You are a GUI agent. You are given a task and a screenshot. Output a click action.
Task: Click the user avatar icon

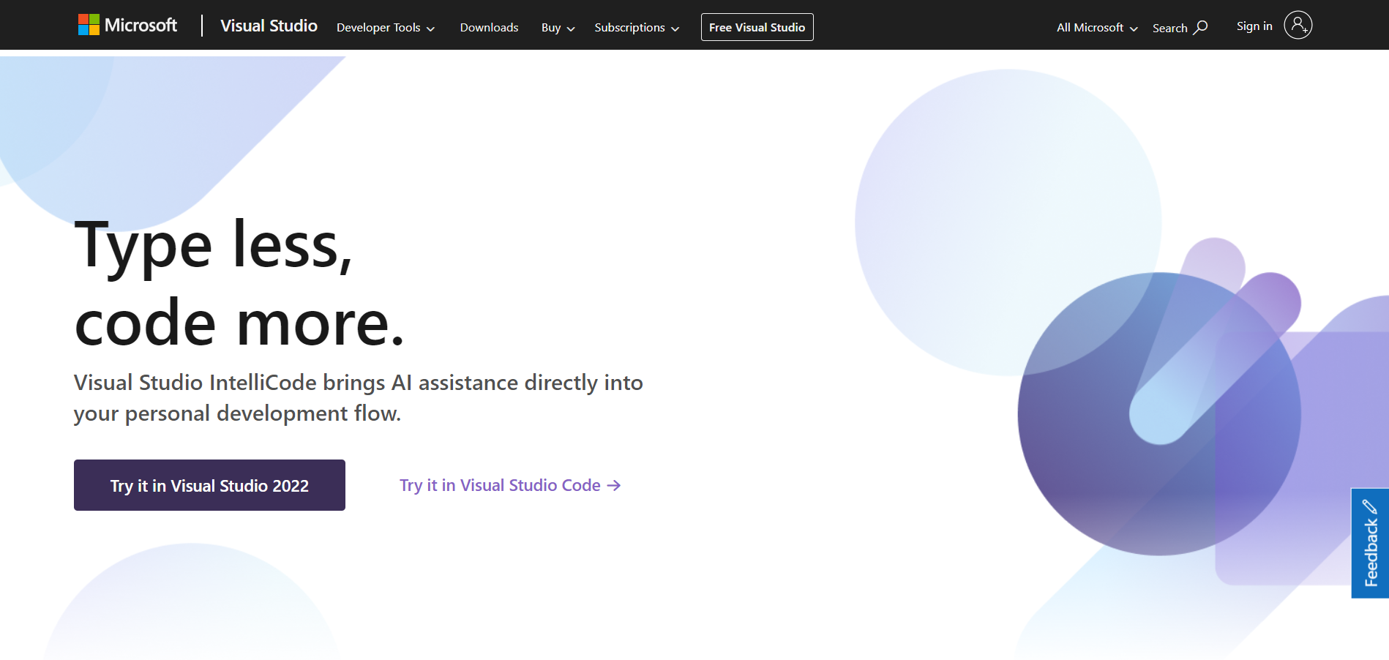point(1298,26)
